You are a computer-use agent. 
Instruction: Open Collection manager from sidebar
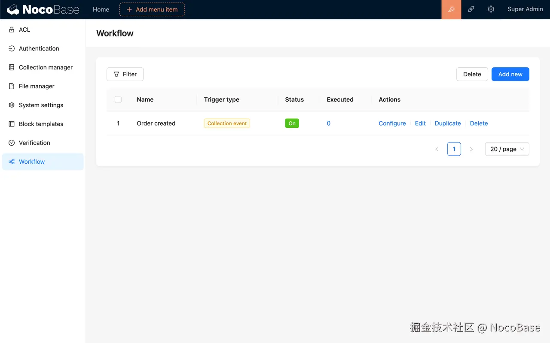point(43,67)
